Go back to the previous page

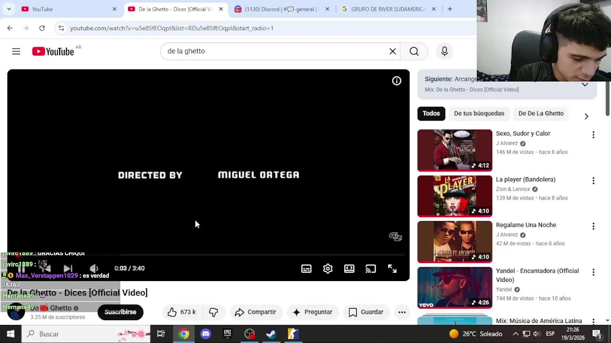point(10,28)
